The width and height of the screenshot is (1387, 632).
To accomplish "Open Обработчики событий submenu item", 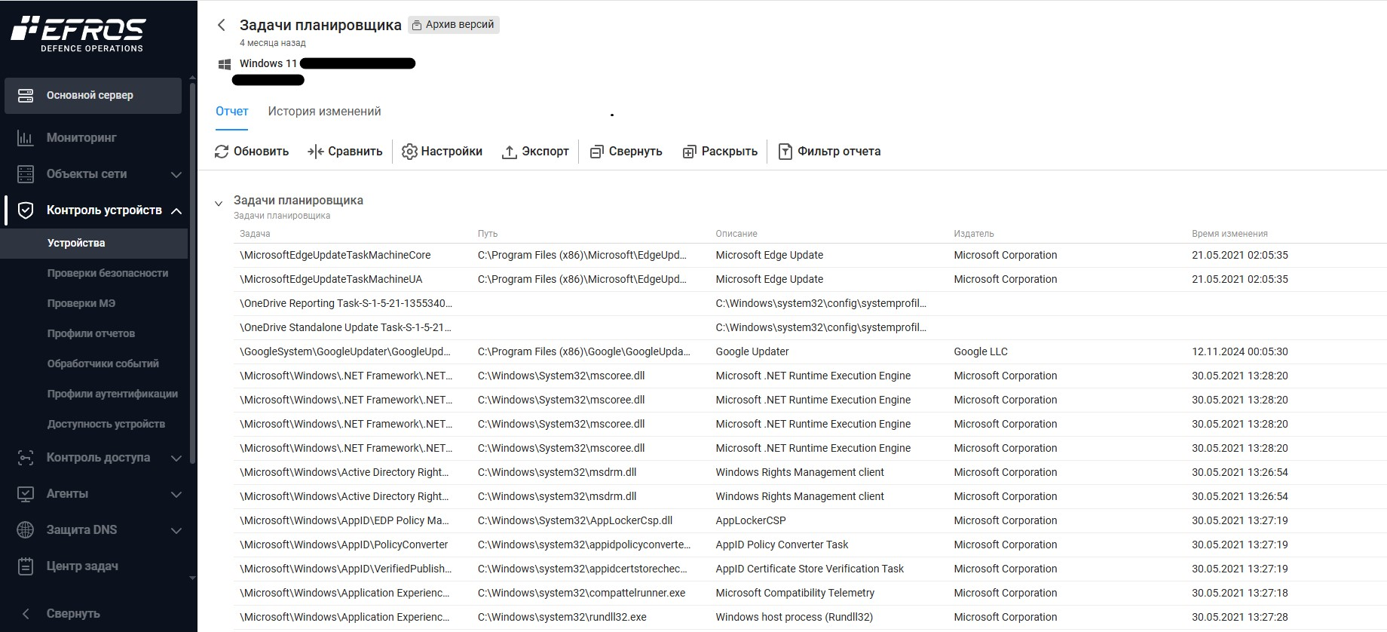I will tap(103, 364).
